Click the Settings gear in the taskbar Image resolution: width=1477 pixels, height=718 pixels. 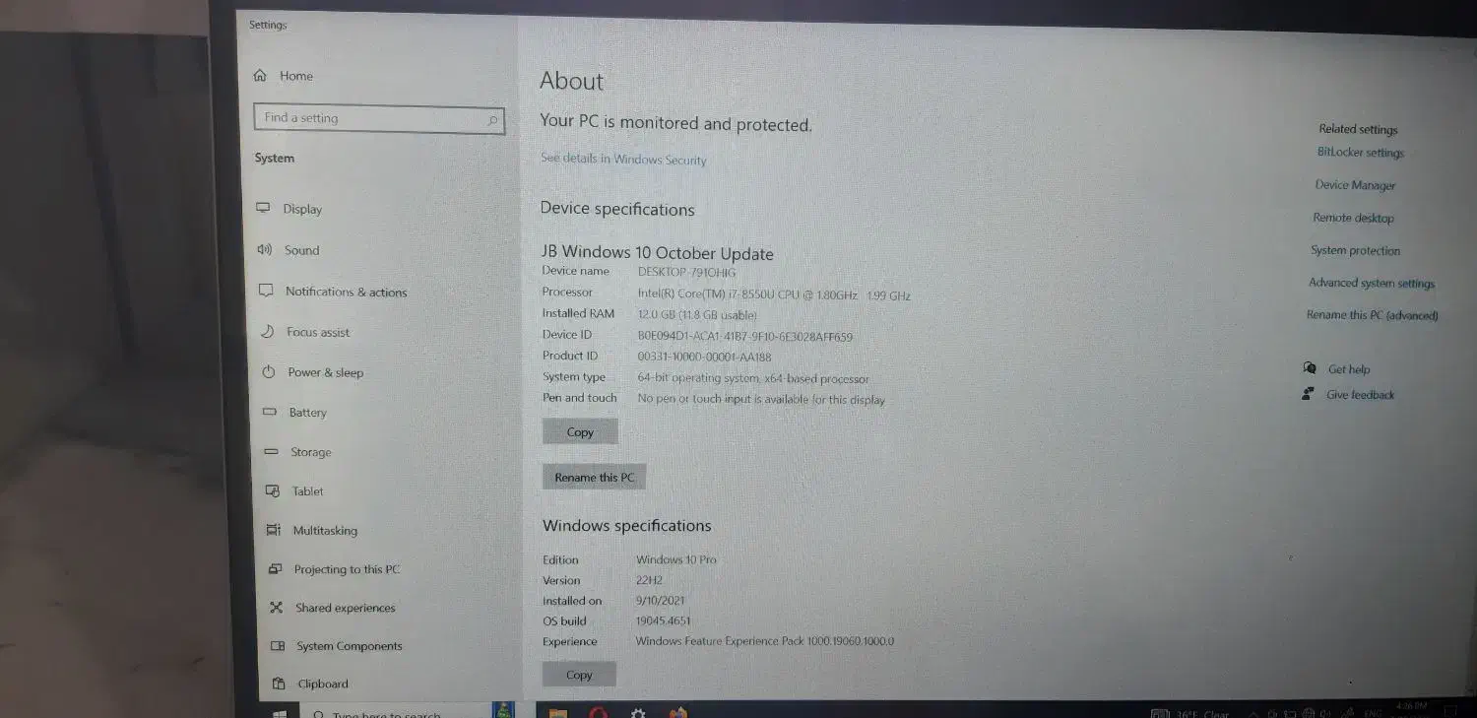638,713
